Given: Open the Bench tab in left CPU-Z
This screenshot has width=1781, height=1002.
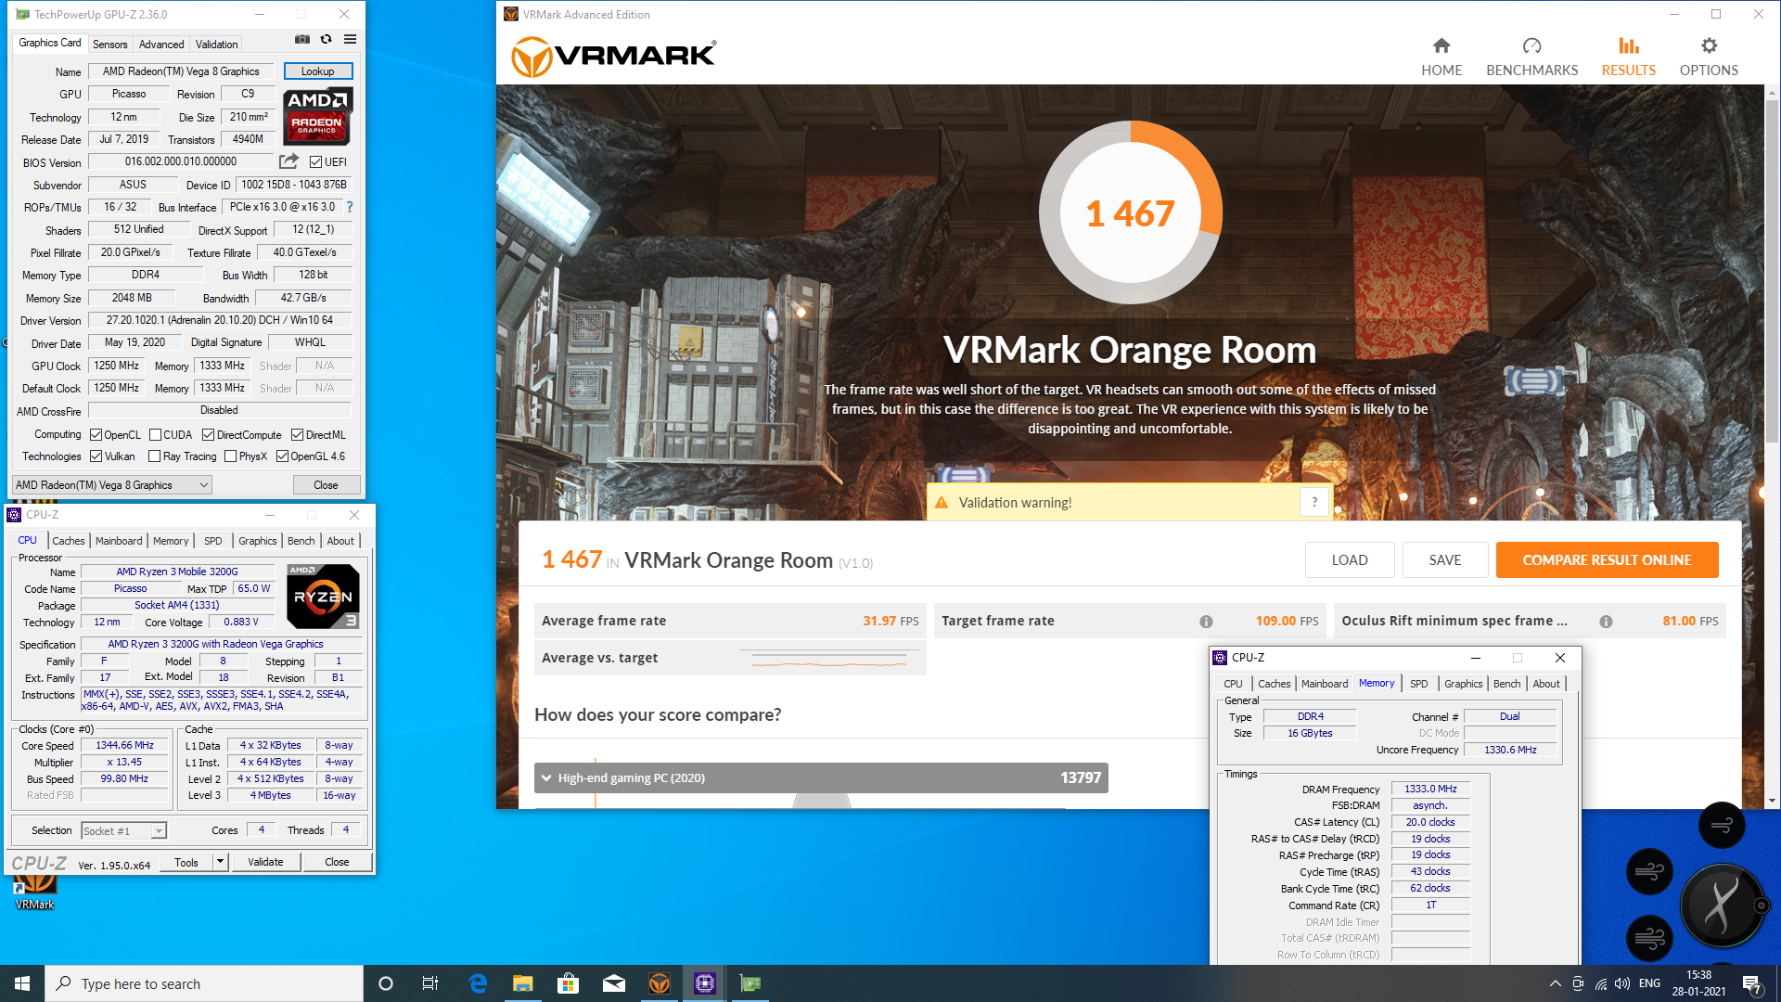Looking at the screenshot, I should coord(301,541).
